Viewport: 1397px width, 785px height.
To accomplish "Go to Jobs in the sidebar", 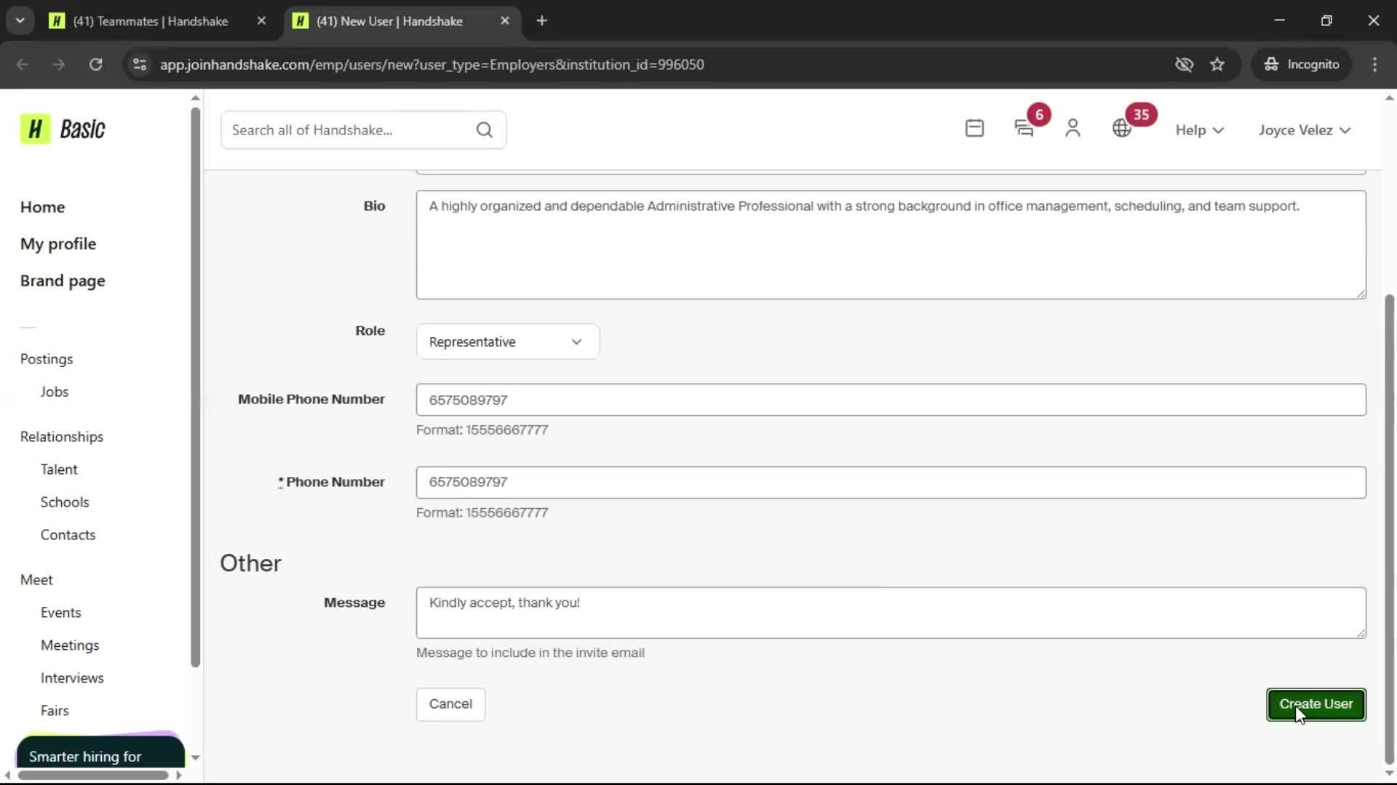I will click(x=55, y=392).
